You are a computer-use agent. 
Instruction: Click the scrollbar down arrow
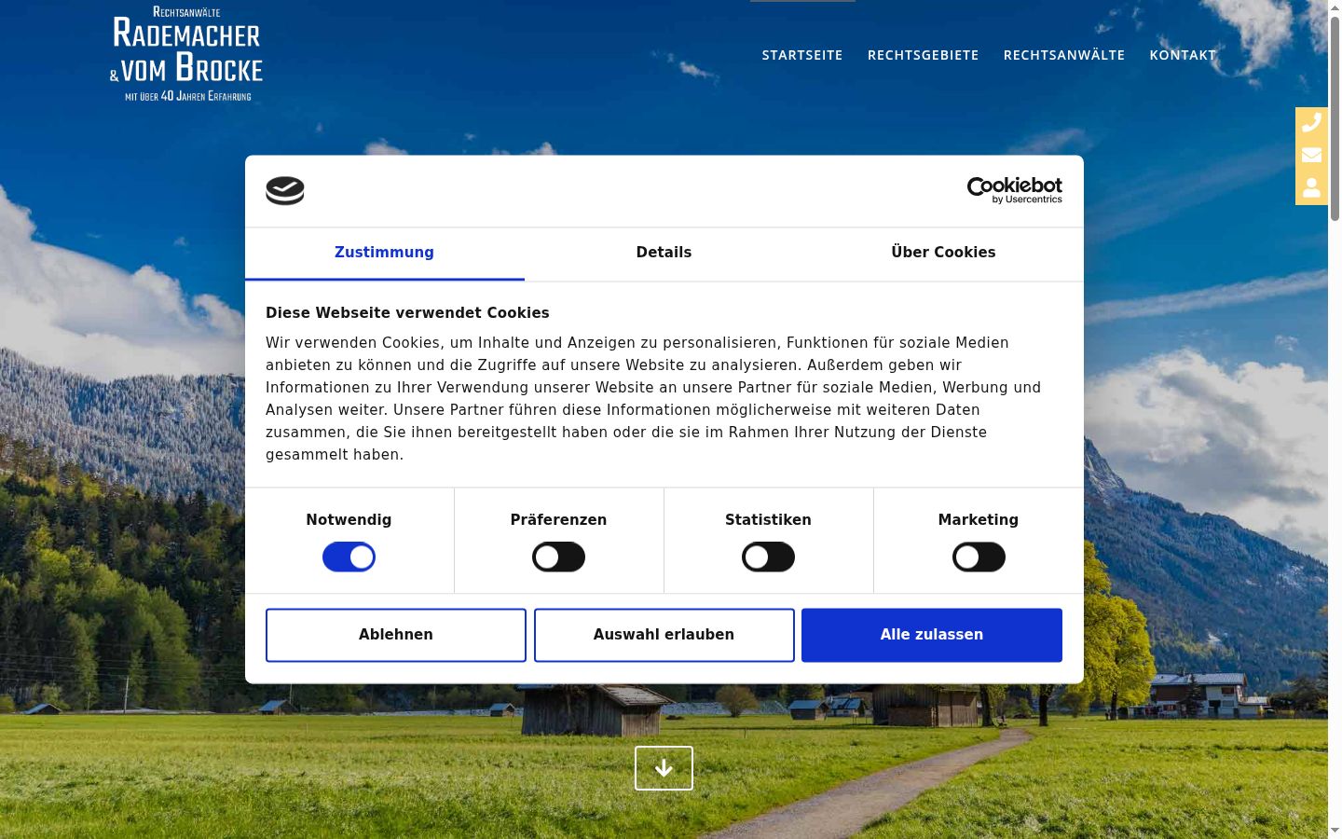(1335, 830)
